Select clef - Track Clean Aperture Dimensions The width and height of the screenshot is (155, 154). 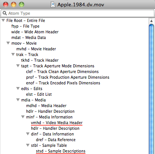pyautogui.click(x=62, y=72)
